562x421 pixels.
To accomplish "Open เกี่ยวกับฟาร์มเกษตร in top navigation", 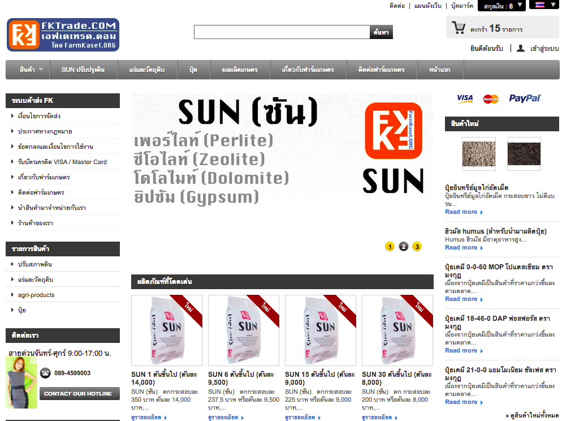I will (308, 70).
